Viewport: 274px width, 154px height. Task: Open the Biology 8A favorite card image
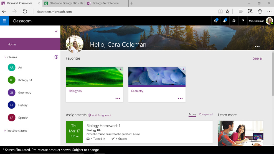[94, 77]
